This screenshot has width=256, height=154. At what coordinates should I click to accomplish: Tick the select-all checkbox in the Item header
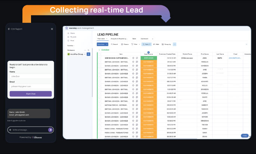[x=99, y=54]
